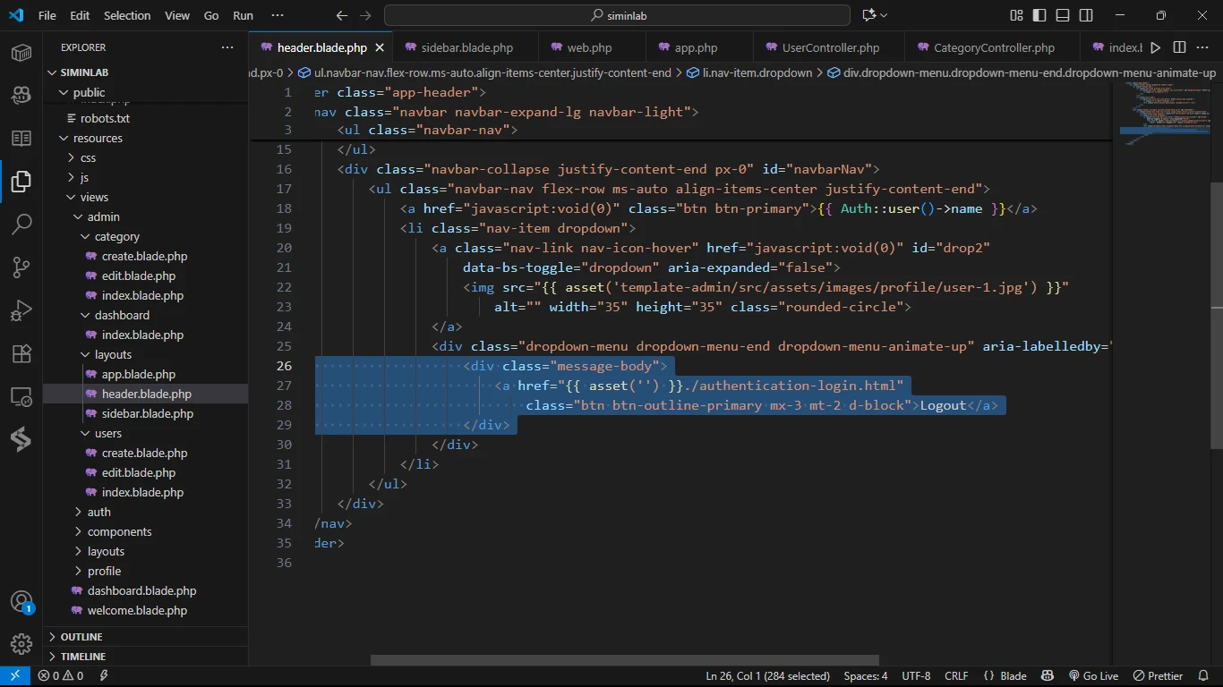This screenshot has height=687, width=1223.
Task: Click the siminlab command center search box
Action: 617,15
